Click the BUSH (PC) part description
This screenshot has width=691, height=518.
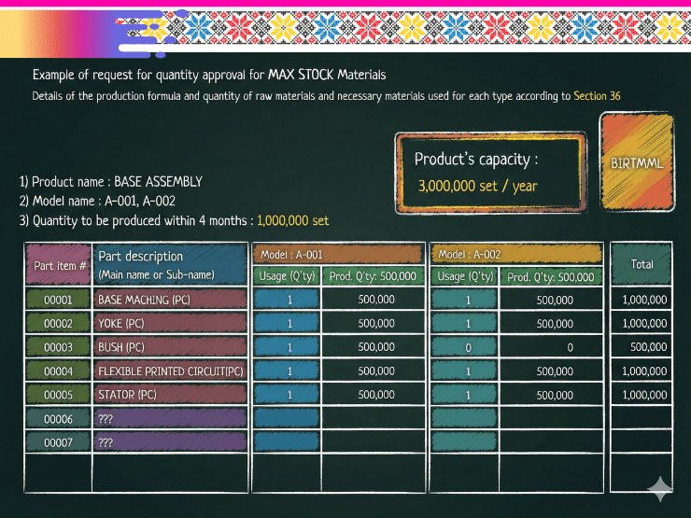click(x=171, y=346)
